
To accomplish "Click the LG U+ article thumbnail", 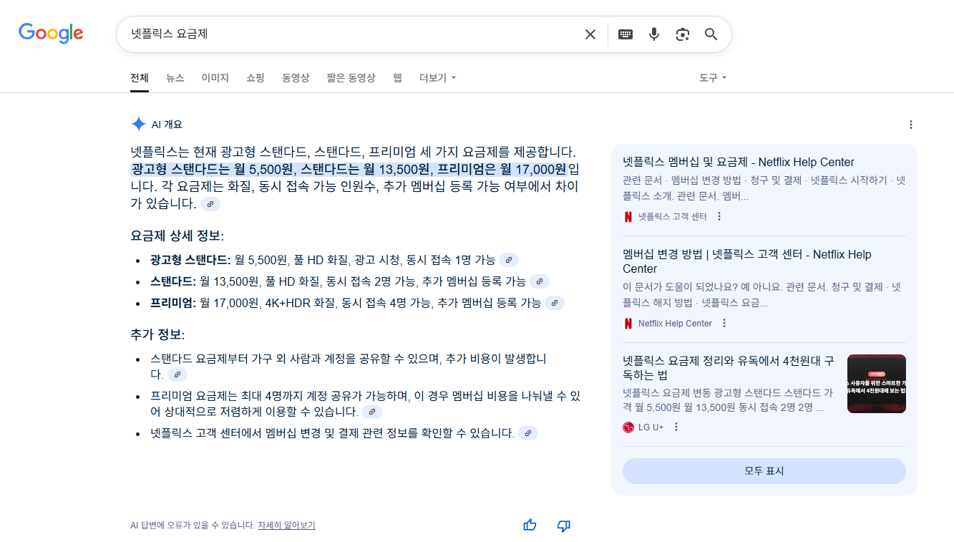I will pos(877,384).
